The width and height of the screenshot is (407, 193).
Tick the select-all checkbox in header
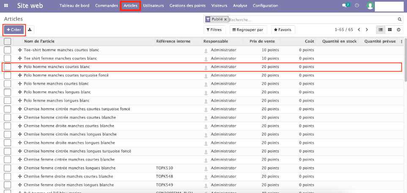[7, 41]
